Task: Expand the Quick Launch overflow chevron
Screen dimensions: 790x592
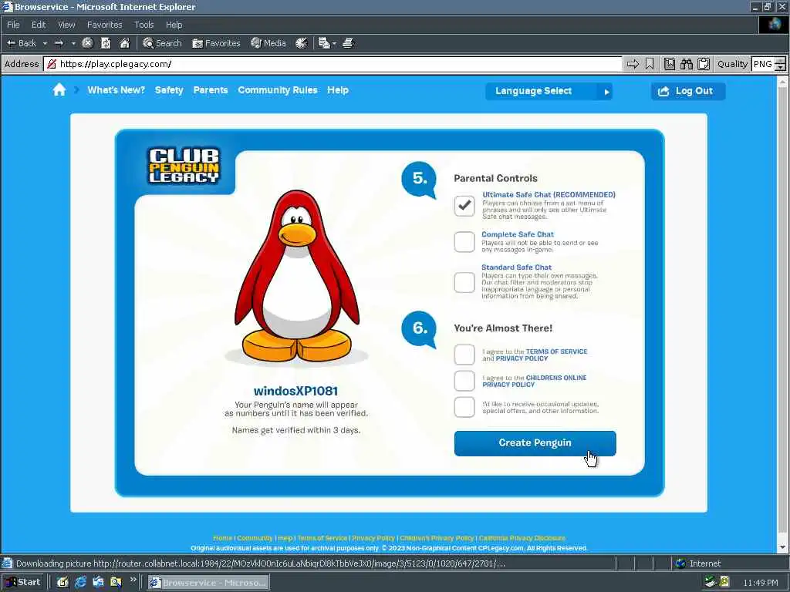Action: 133,580
